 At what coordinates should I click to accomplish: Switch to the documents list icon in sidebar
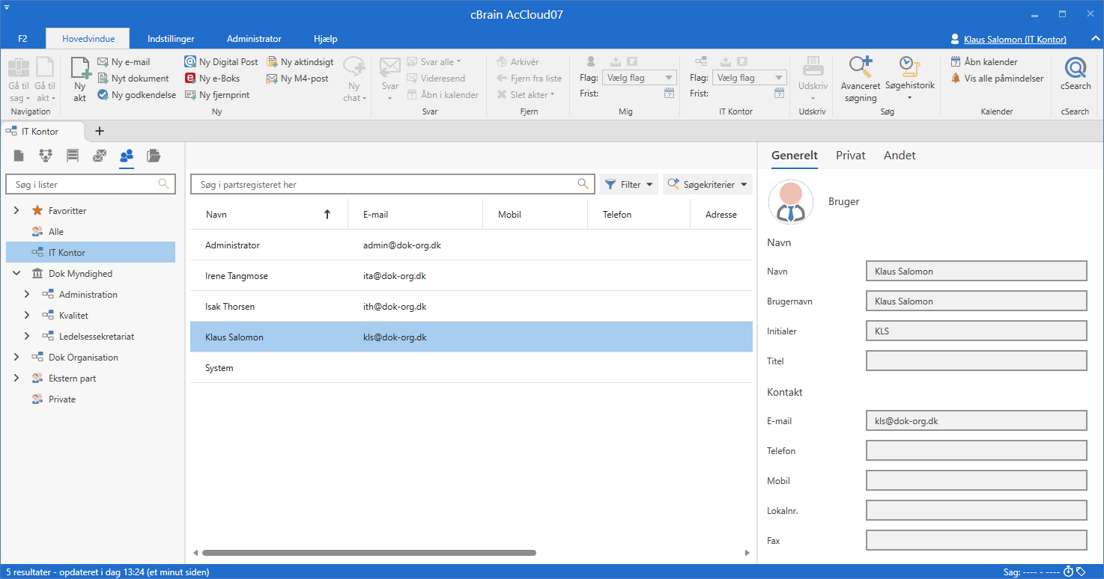point(19,156)
